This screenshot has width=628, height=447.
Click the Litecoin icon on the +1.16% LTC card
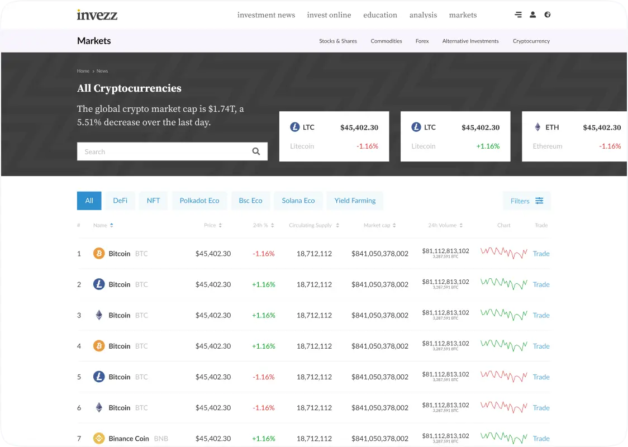(416, 127)
